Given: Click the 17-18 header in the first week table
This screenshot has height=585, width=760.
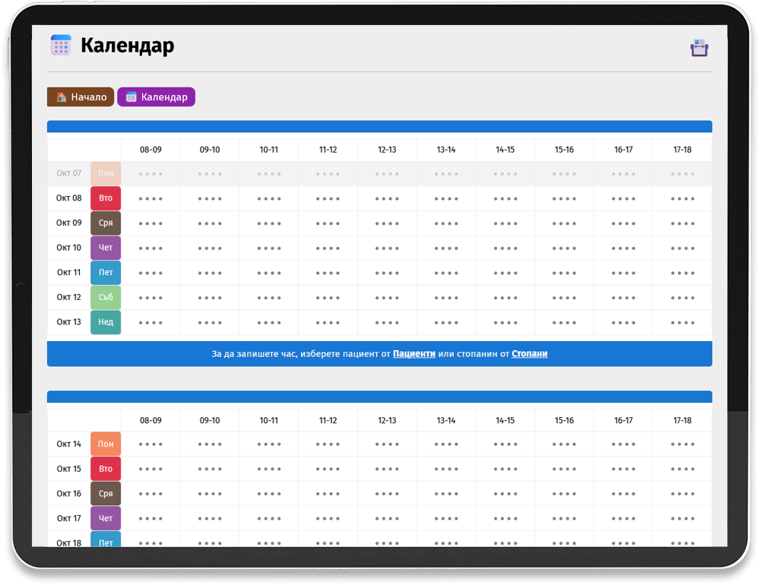Looking at the screenshot, I should pos(682,150).
